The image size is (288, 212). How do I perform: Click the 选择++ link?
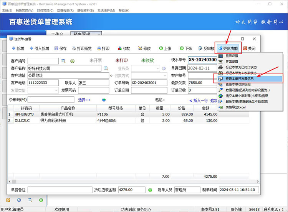coord(84,100)
